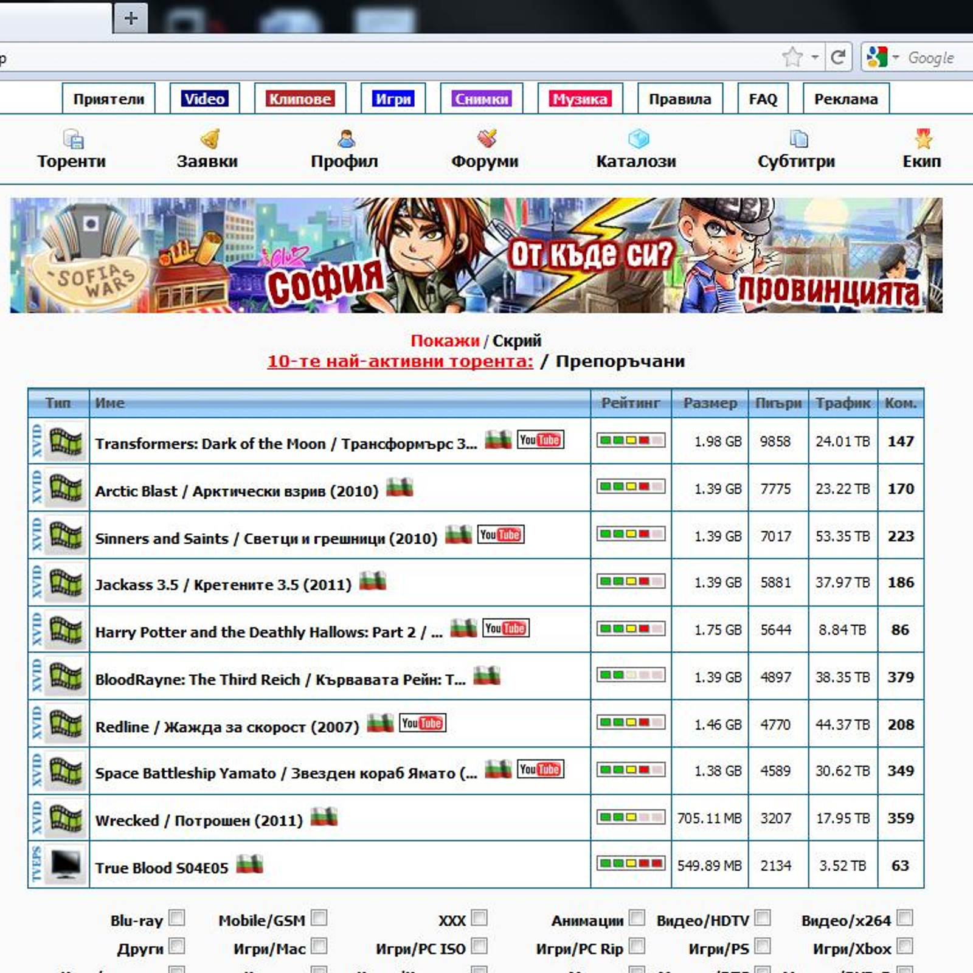973x973 pixels.
Task: Open the Реклама tab
Action: click(x=846, y=99)
